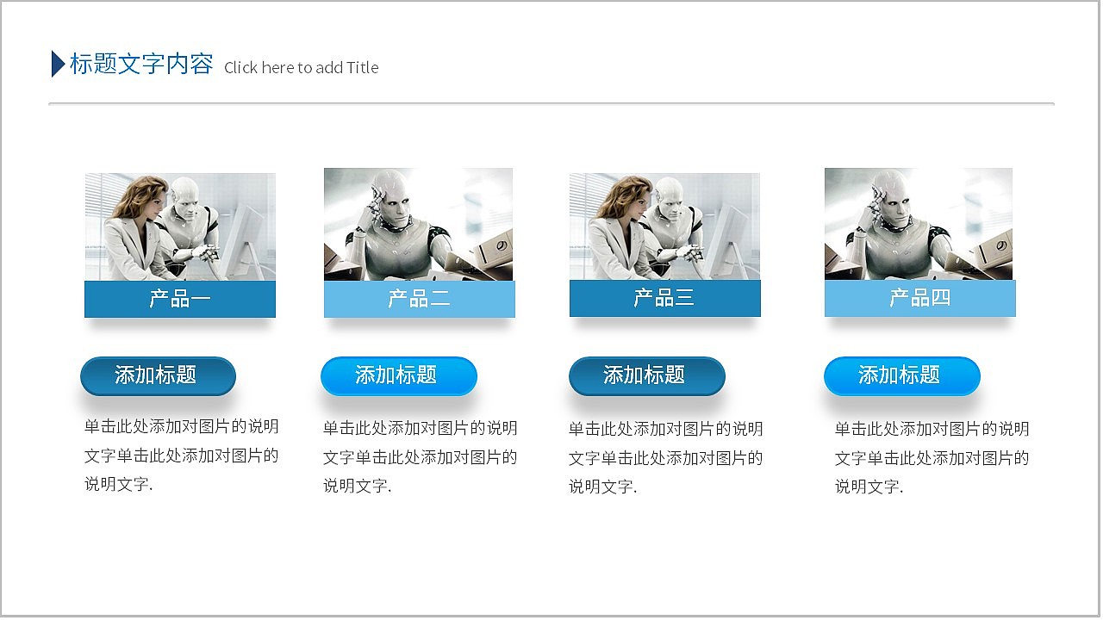Select the 标题文字内容 title text
The width and height of the screenshot is (1103, 620).
141,64
